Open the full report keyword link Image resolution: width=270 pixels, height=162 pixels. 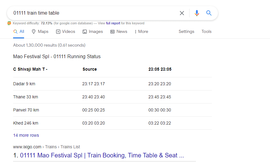coord(113,23)
